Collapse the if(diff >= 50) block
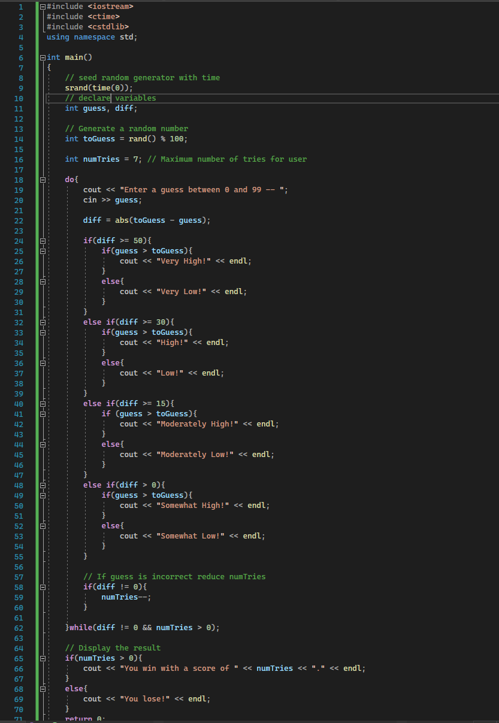Screen dimensions: 499x723 pos(41,240)
